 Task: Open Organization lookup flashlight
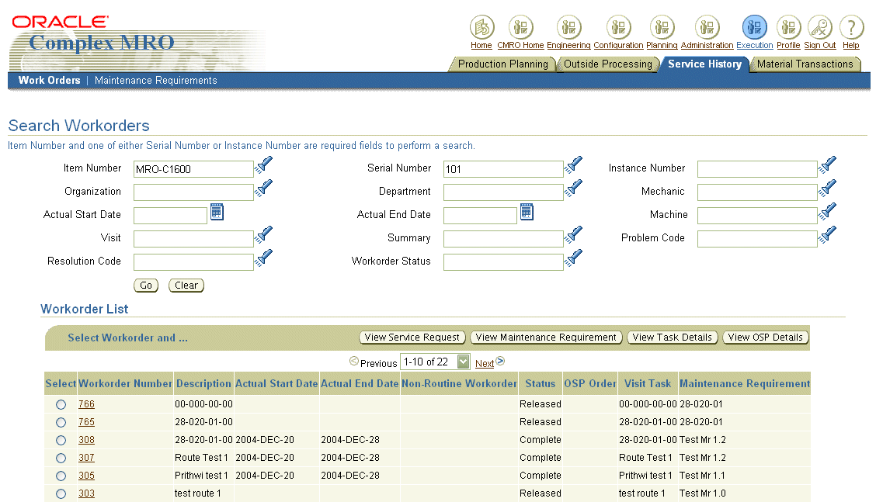tap(264, 189)
